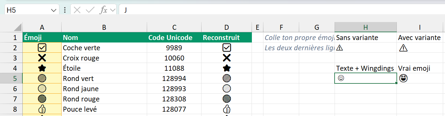Screen dimensions: 445x116
Task: Click the cell Coche verte
Action: coord(104,48)
